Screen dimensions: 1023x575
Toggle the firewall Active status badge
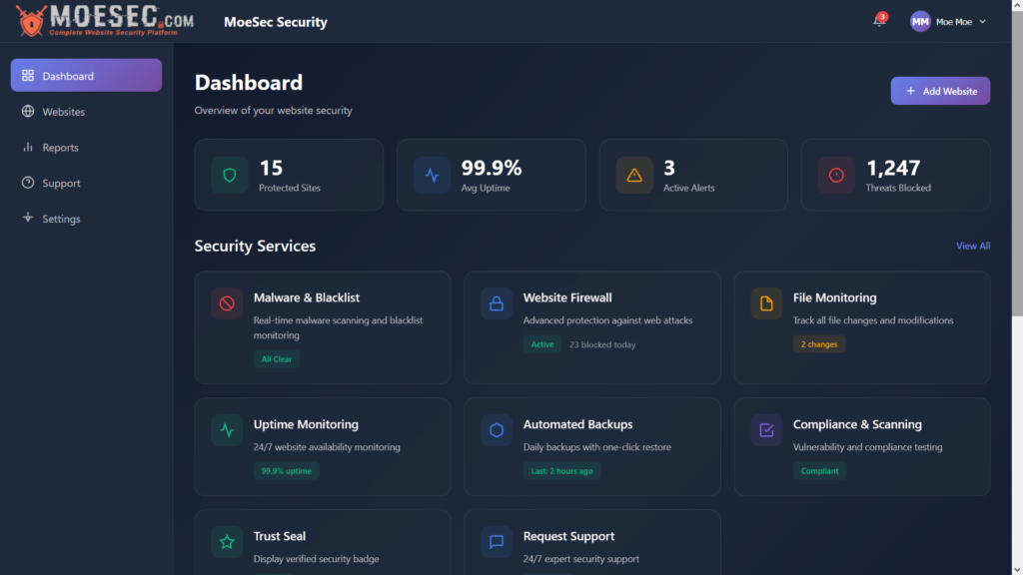541,344
